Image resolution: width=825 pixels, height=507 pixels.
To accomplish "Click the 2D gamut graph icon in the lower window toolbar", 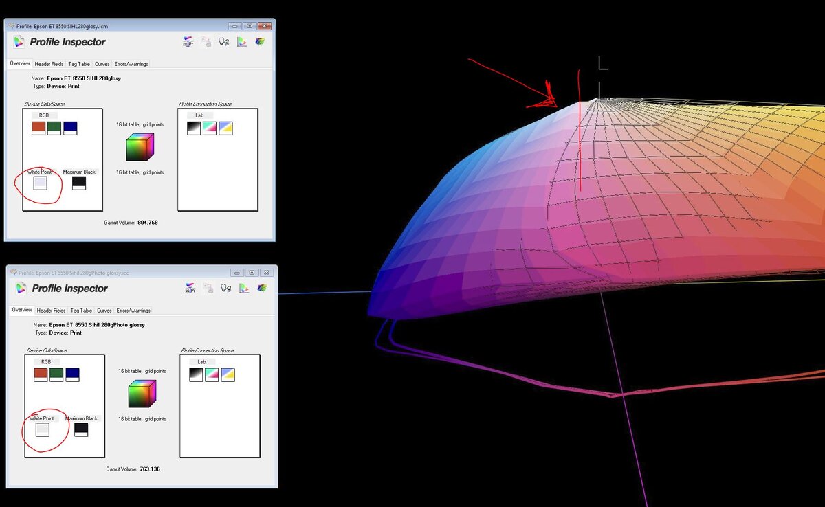I will tap(243, 289).
